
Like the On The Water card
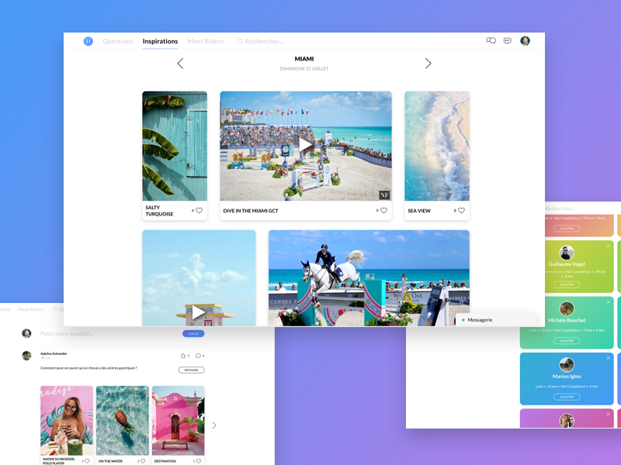143,461
